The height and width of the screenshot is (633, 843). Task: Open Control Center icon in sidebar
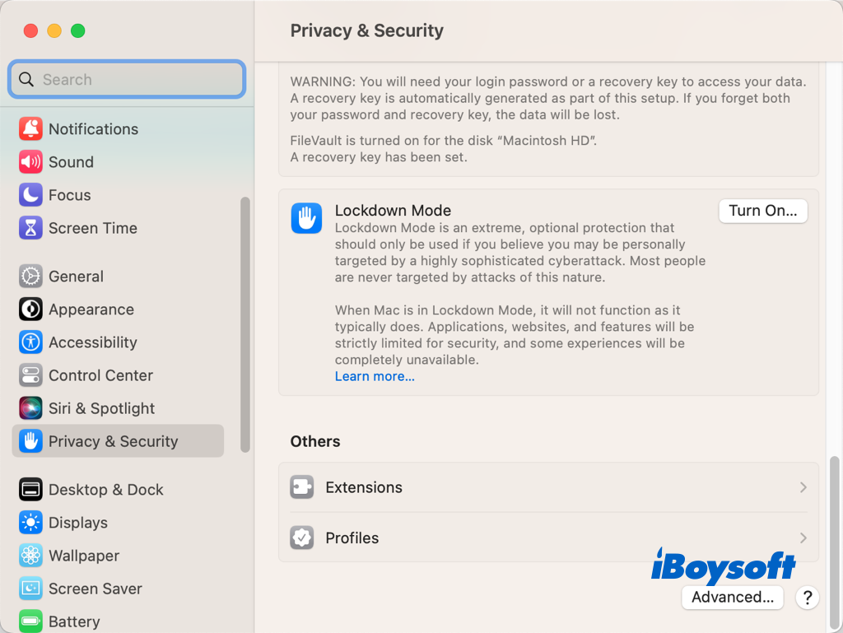point(30,375)
